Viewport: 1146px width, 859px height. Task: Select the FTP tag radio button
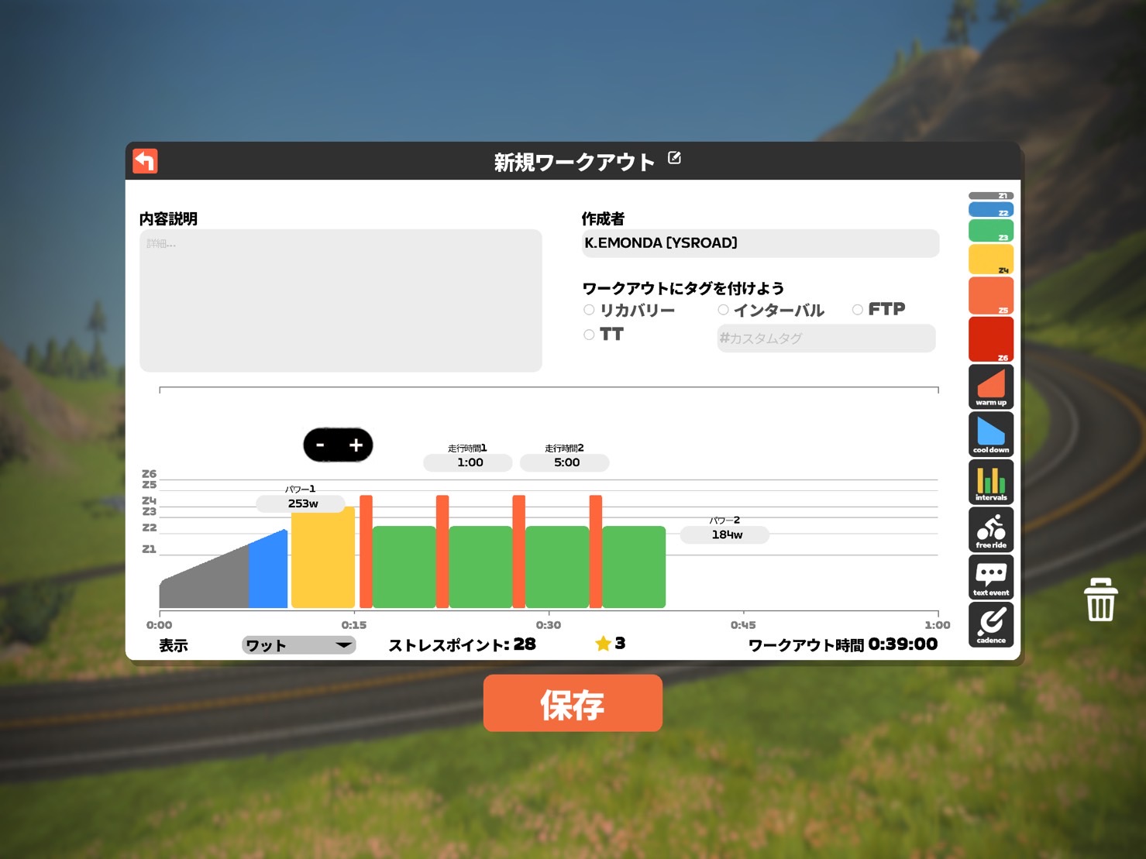tap(858, 310)
